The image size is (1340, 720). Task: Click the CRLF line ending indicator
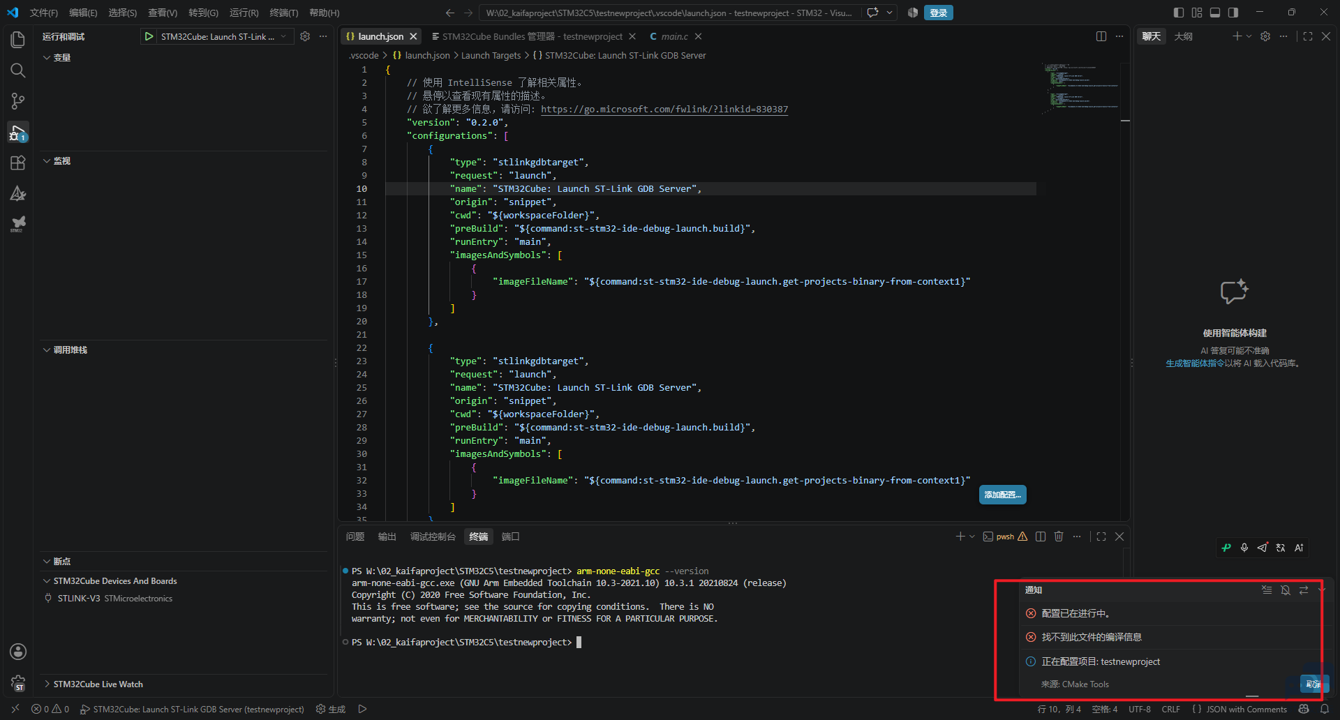(1171, 709)
